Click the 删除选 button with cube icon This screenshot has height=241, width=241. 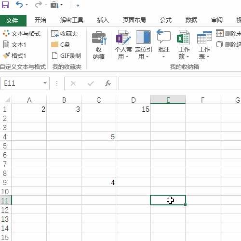click(x=228, y=44)
